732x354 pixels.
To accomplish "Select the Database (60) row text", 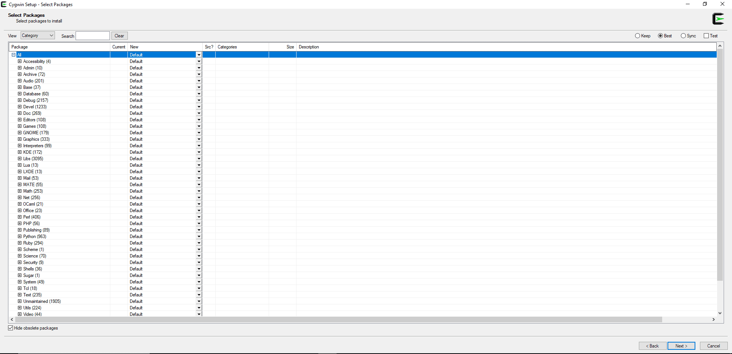I will 36,94.
